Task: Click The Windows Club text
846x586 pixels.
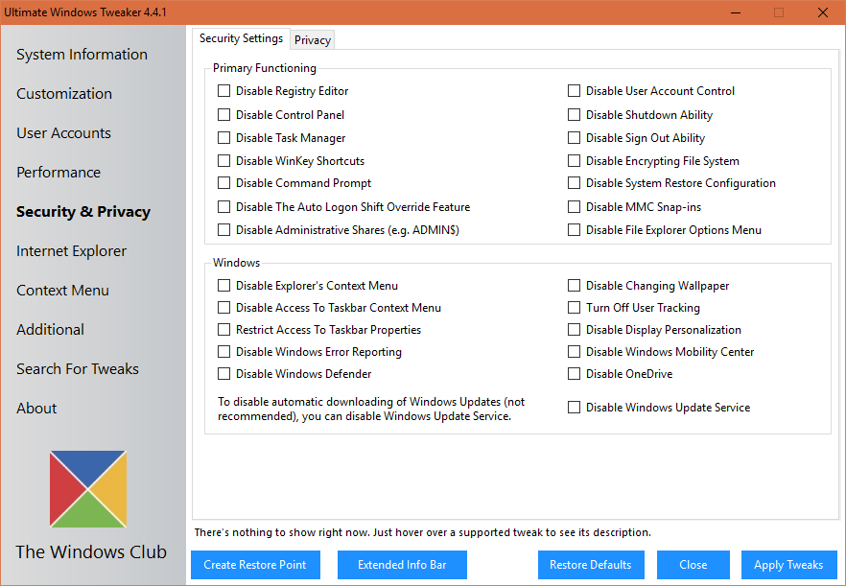Action: 91,552
